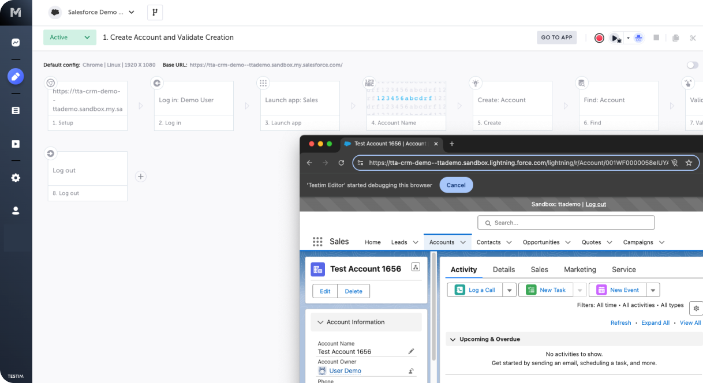Image resolution: width=703 pixels, height=383 pixels.
Task: Duplicate the test via the copy icon
Action: [x=675, y=37]
